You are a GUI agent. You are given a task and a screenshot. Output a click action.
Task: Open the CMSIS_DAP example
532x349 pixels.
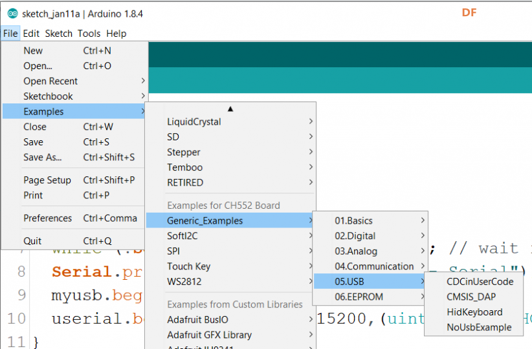[x=474, y=297]
